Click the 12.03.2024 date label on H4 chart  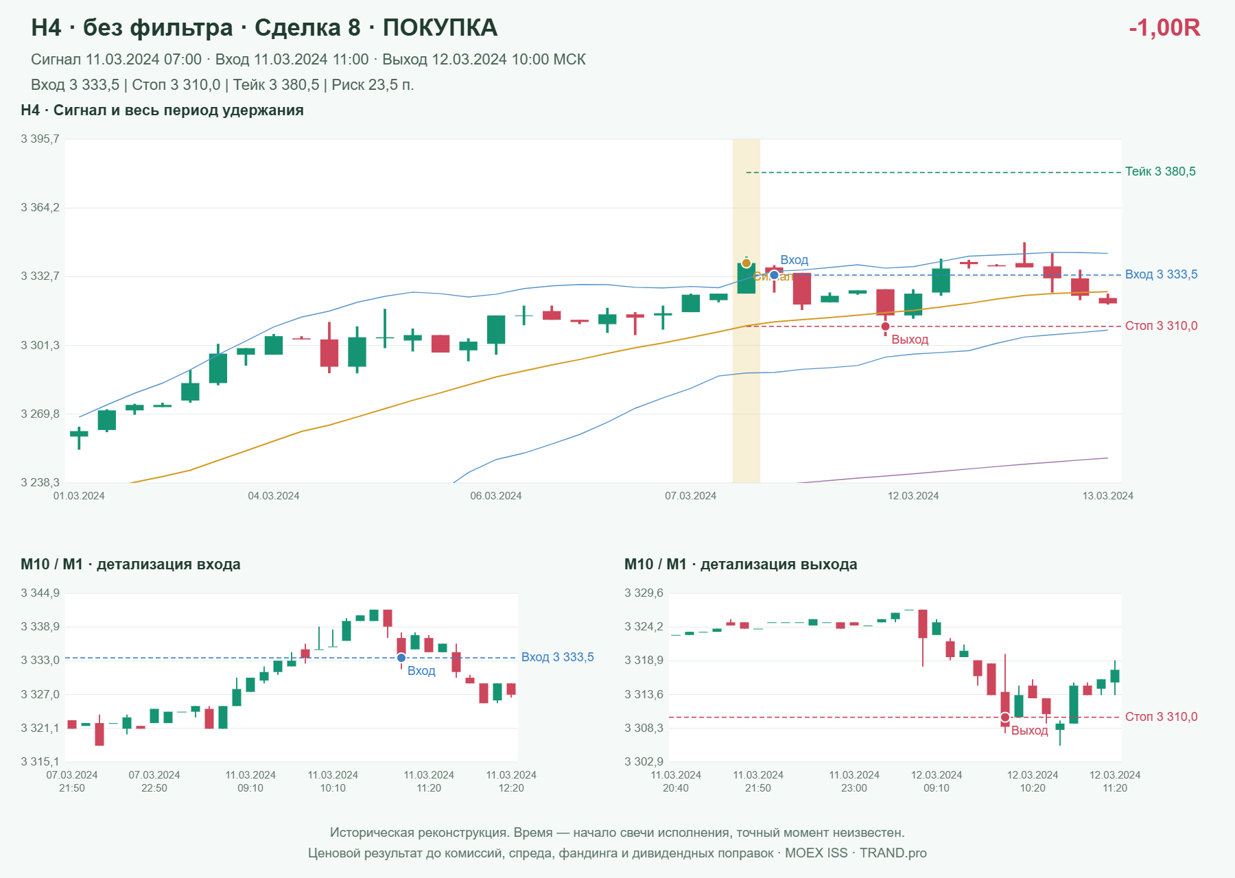913,496
